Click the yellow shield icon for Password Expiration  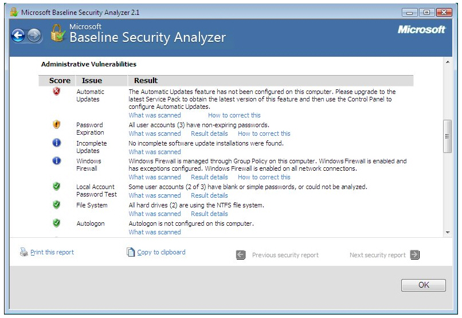click(56, 124)
